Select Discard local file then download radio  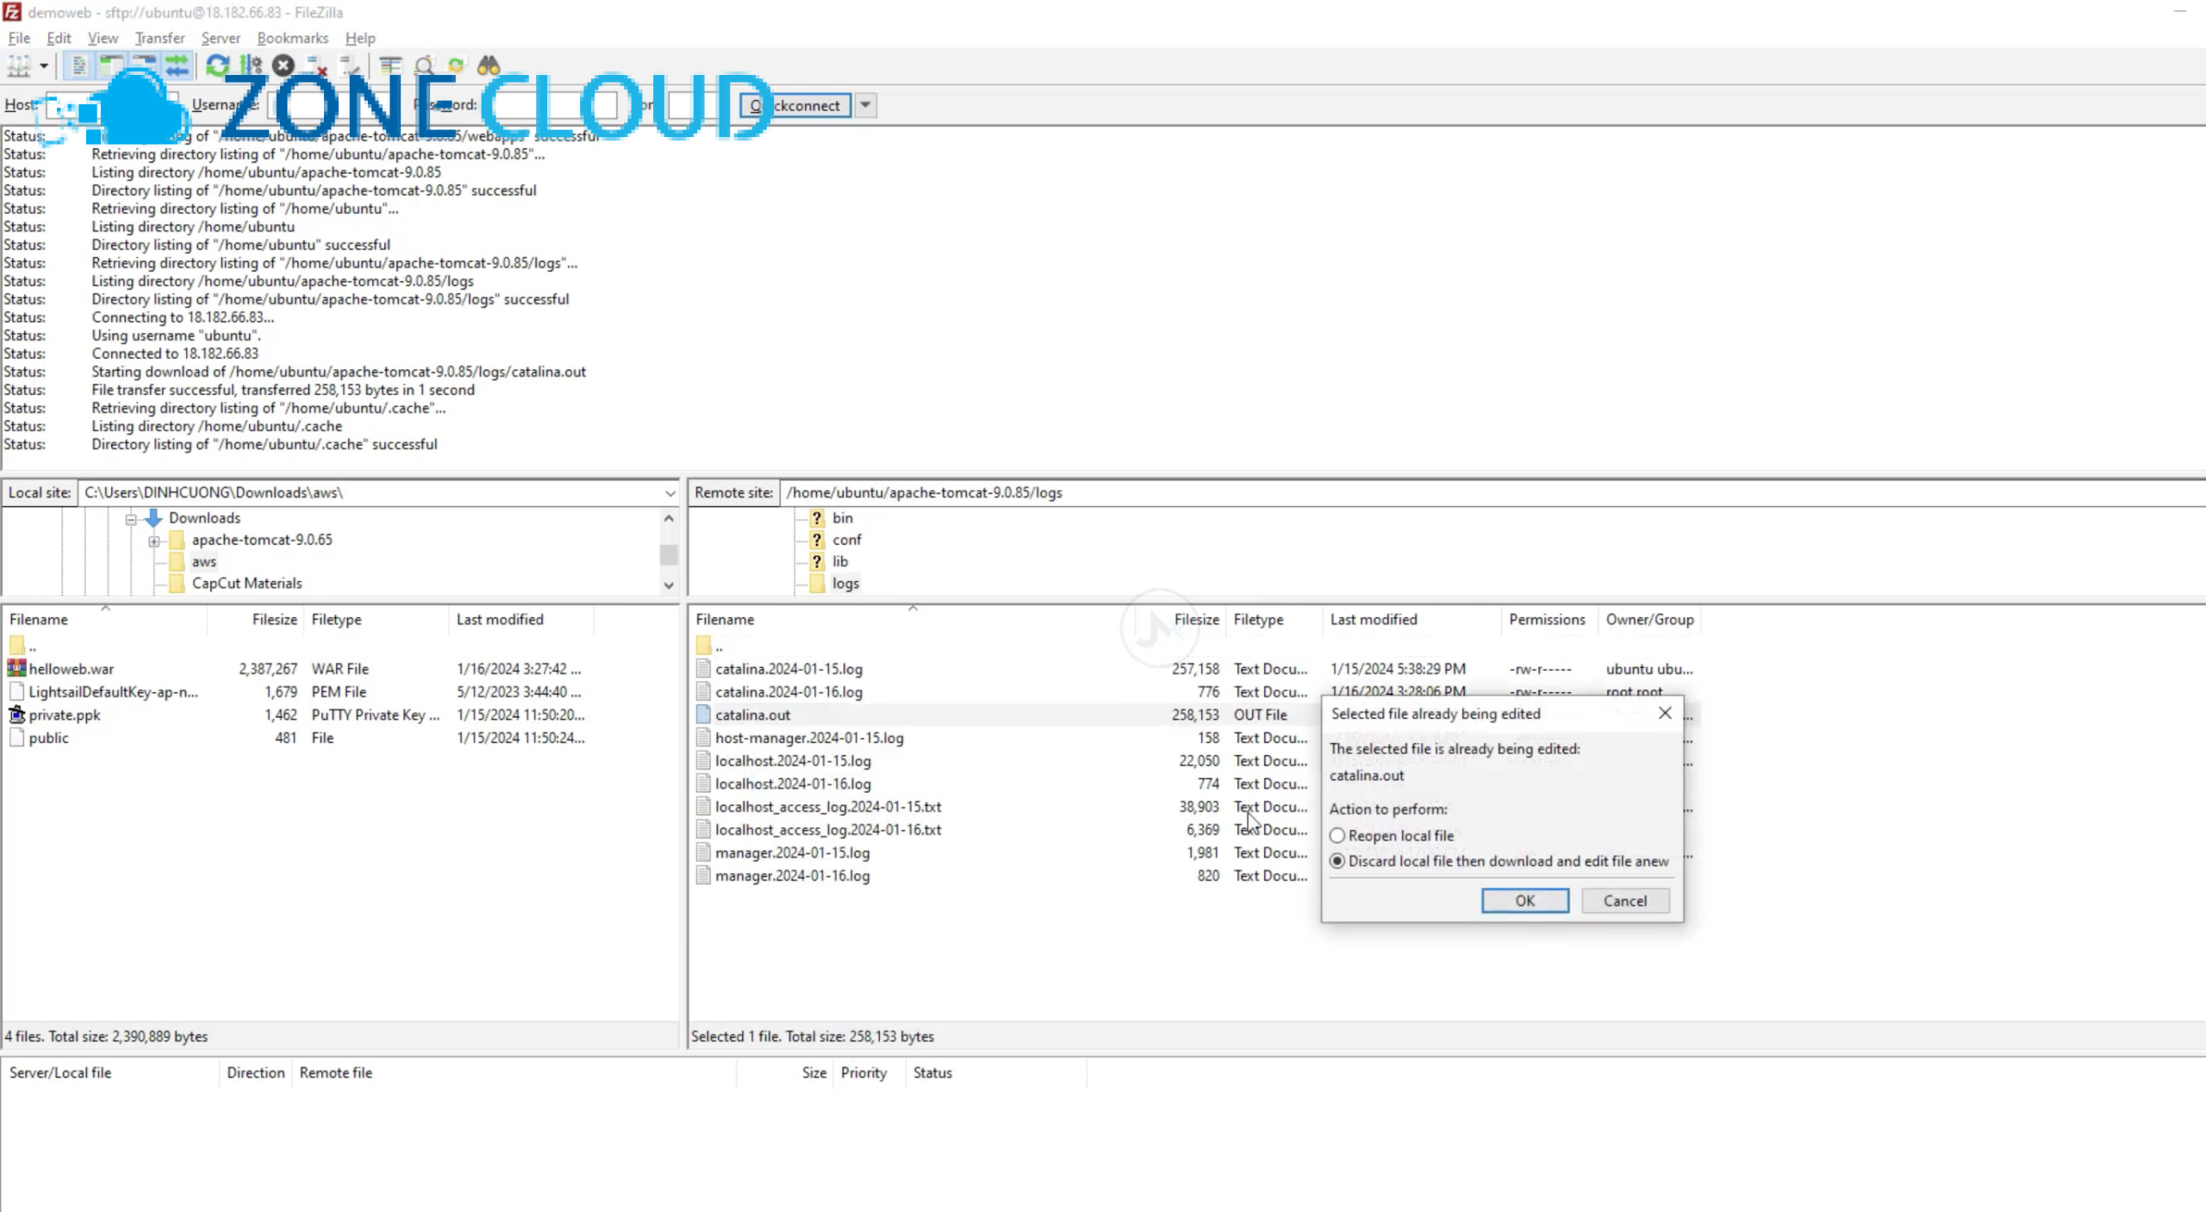click(x=1337, y=861)
